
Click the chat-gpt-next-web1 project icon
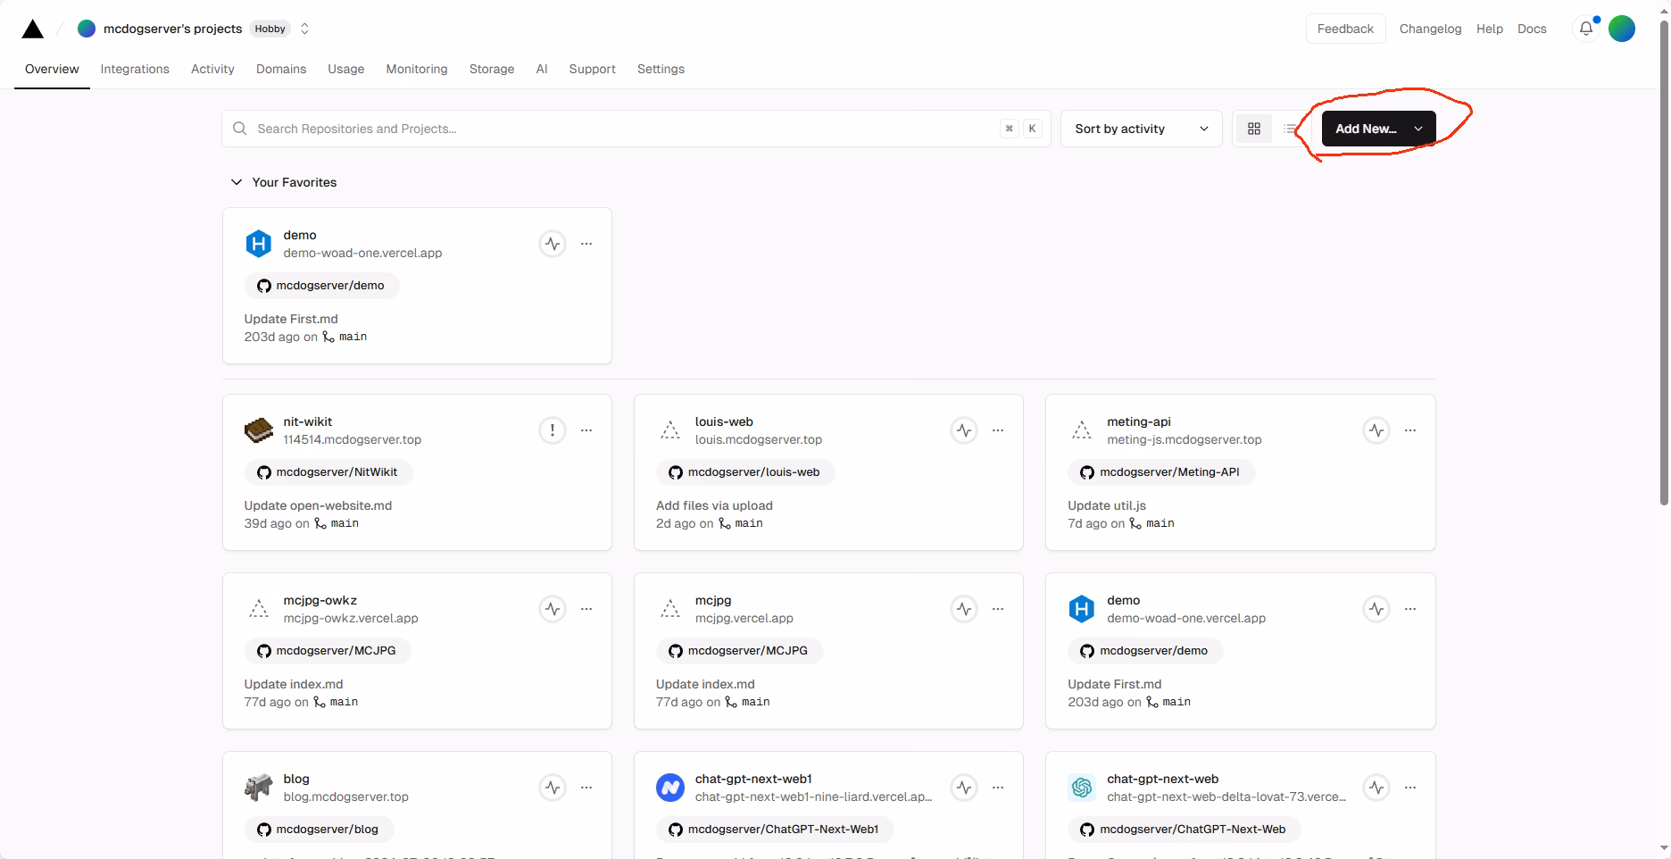(670, 787)
